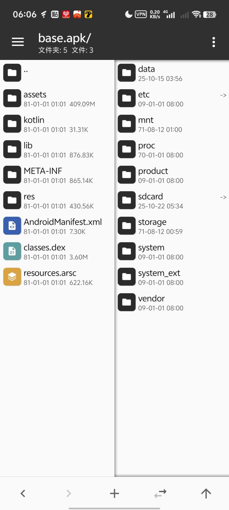Image resolution: width=229 pixels, height=510 pixels.
Task: Open the vendor folder in right panel
Action: click(x=172, y=302)
